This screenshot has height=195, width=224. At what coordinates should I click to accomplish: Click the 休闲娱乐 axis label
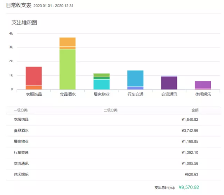click(203, 94)
